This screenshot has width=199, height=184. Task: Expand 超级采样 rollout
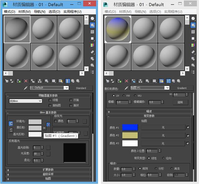pyautogui.click(x=48, y=174)
